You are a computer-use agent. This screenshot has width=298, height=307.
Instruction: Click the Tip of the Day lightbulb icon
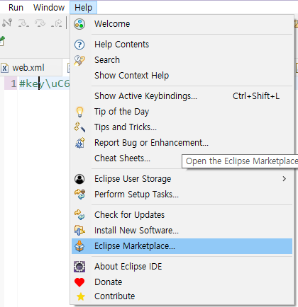click(x=79, y=112)
